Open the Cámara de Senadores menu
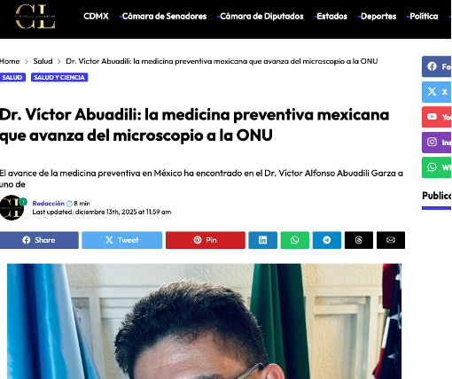This screenshot has width=452, height=379. [x=164, y=16]
